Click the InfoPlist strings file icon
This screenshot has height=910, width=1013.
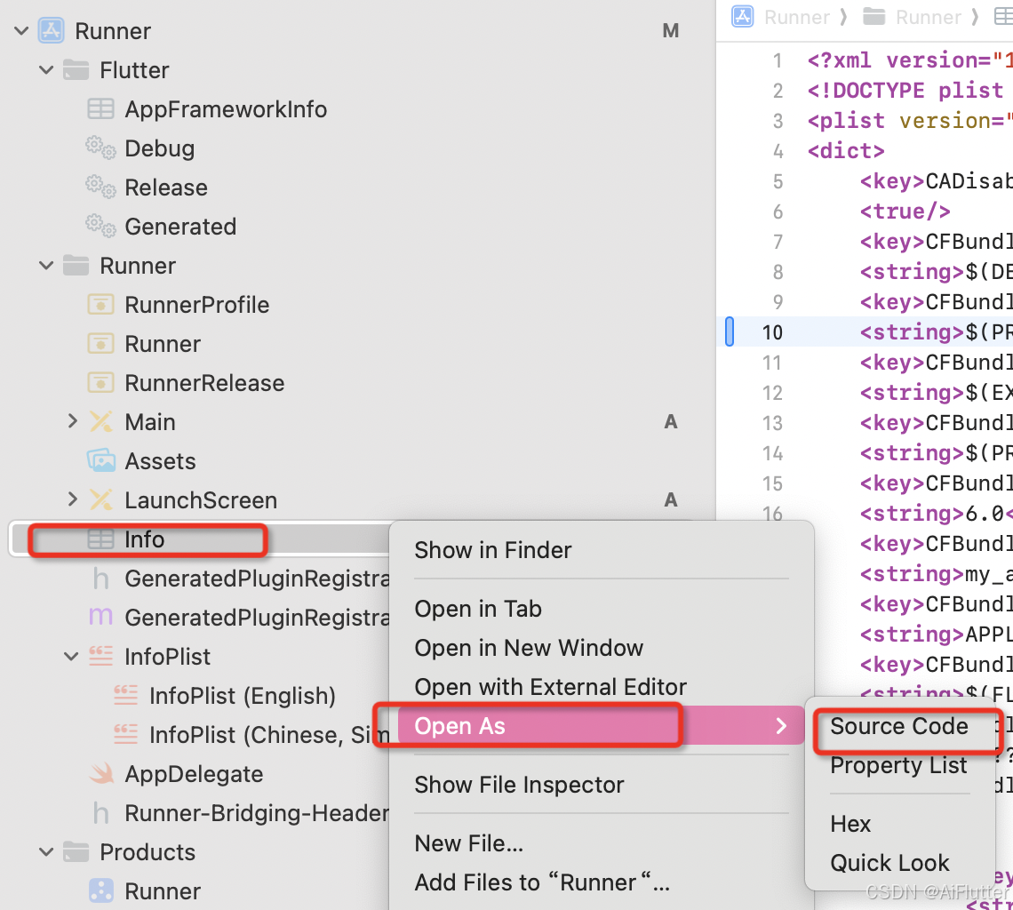point(100,656)
